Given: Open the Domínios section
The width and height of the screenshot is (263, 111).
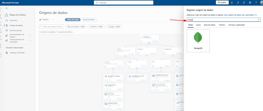Looking at the screenshot, I should pyautogui.click(x=13, y=20).
